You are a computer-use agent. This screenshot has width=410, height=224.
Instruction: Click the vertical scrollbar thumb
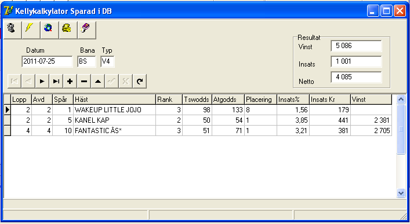coord(401,129)
